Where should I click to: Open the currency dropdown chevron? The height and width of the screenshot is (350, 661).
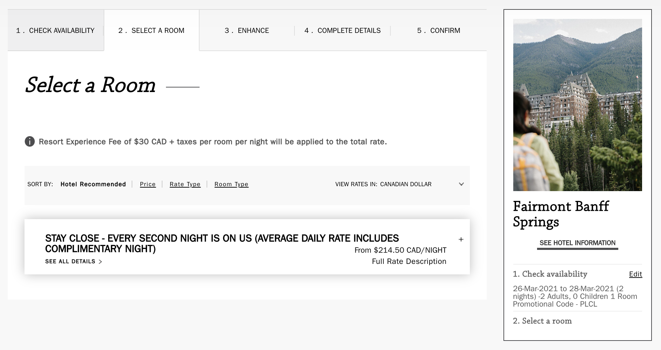pos(461,184)
